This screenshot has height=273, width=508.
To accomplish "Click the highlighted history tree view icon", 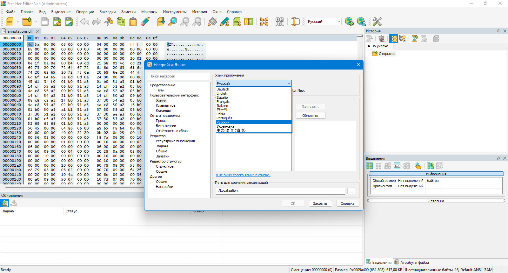I will coord(394,39).
